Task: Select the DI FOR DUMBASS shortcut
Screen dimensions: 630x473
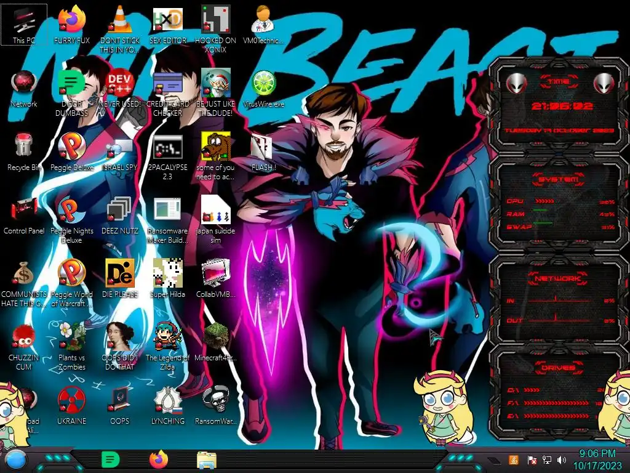Action: click(x=72, y=93)
